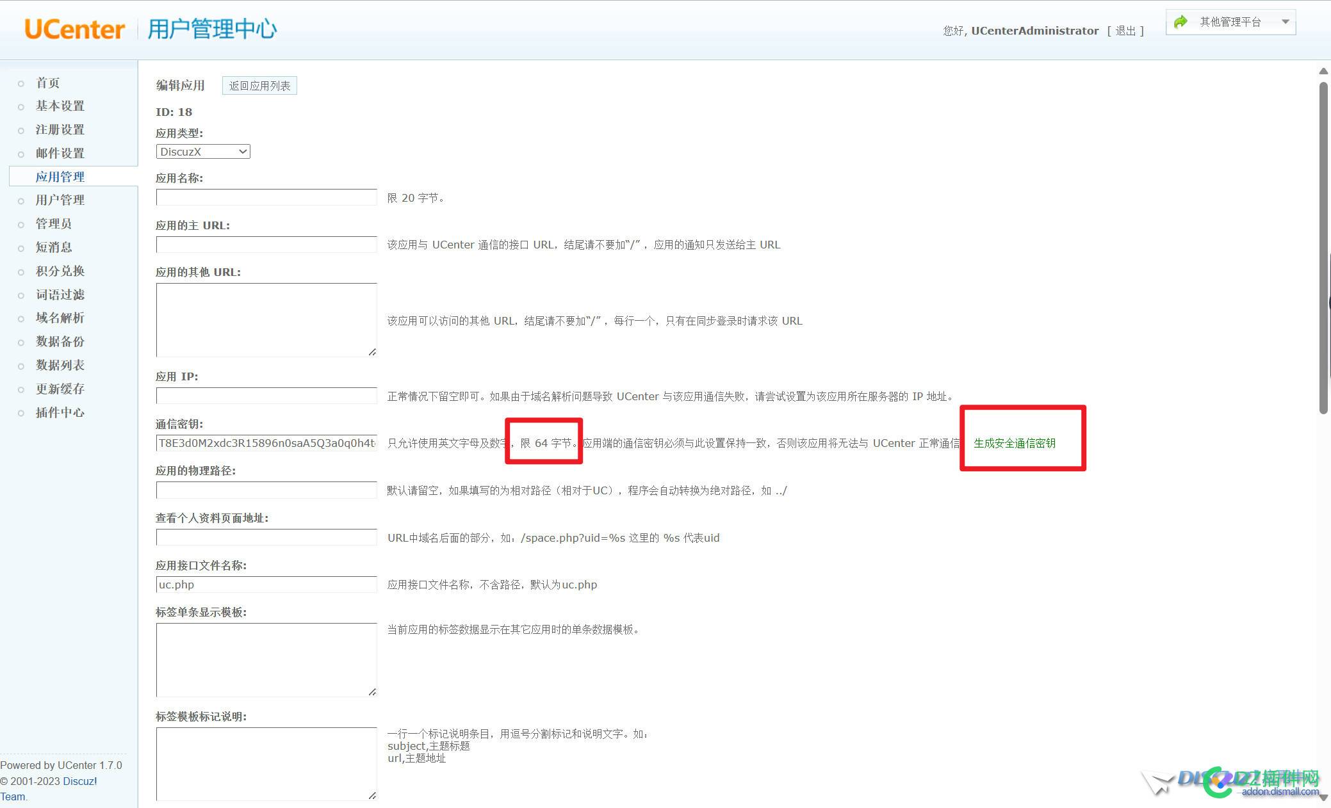Click the UCenterAdministrator username text
1331x808 pixels.
tap(1035, 31)
